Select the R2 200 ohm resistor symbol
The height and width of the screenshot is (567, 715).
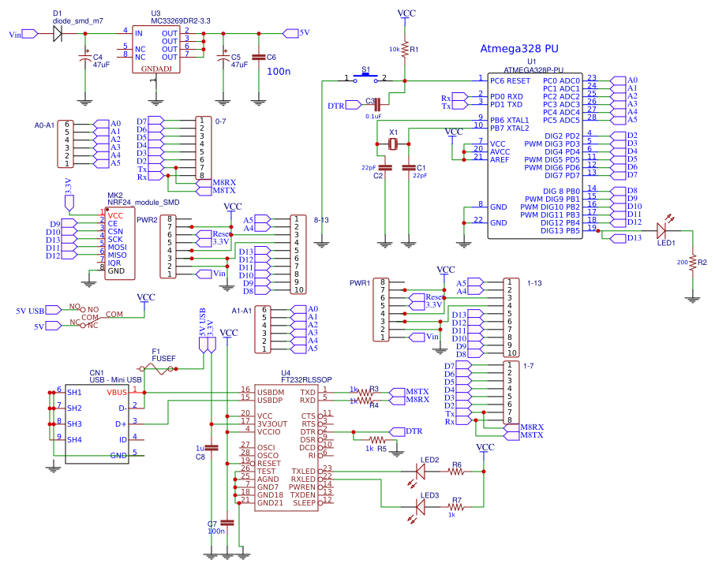point(693,263)
